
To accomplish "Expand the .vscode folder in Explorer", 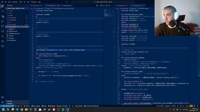I will pyautogui.click(x=17, y=11).
